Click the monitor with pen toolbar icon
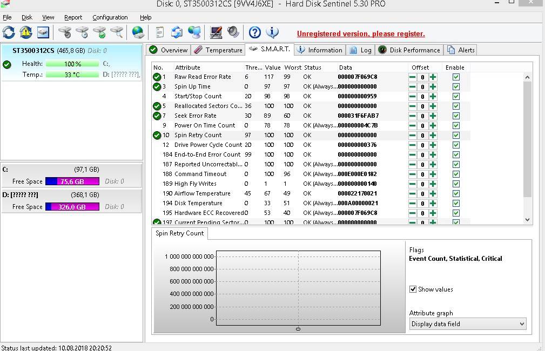The height and width of the screenshot is (351, 545). click(x=216, y=32)
